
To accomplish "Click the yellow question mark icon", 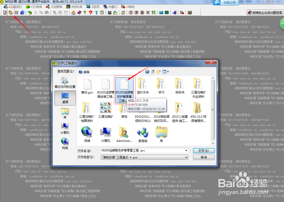I will (85, 13).
